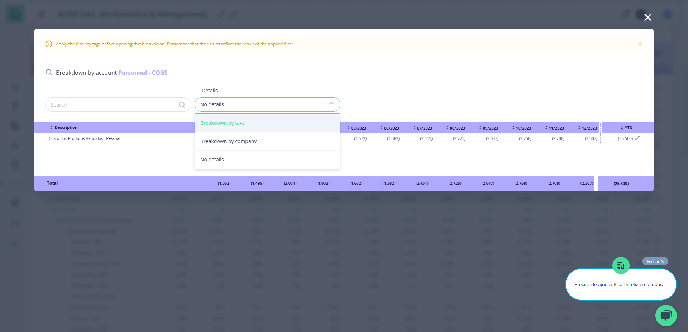Click the Total (1.352) value
Screen dimensions: 688x332
coord(224,183)
